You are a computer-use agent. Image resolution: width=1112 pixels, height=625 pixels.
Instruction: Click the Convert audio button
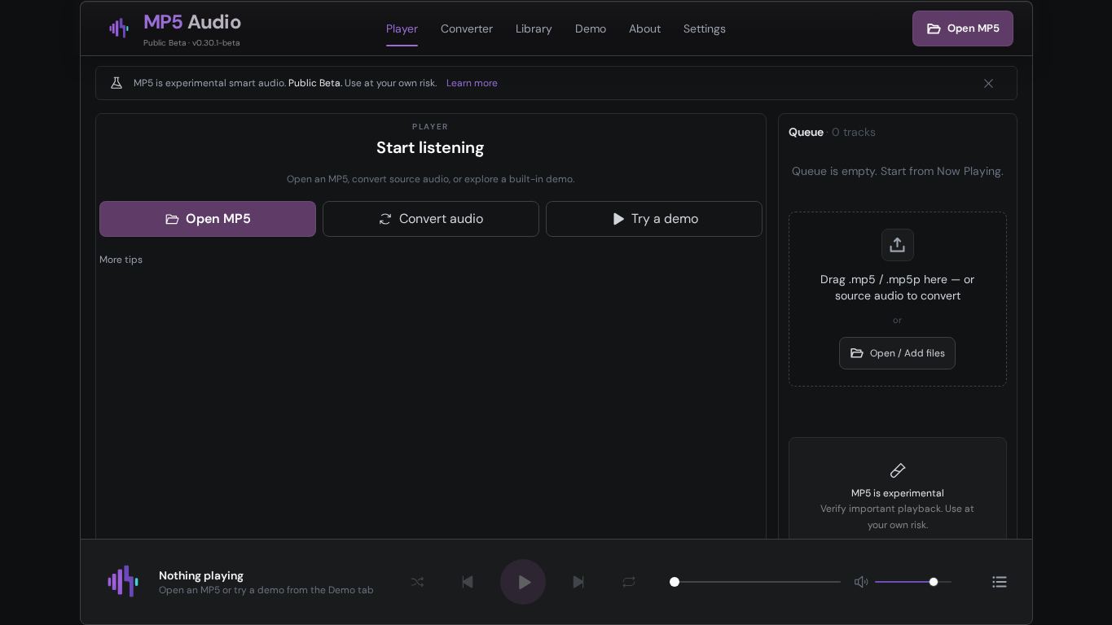[x=431, y=219]
